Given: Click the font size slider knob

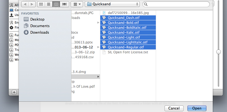Looking at the screenshot, I should [x=218, y=52].
